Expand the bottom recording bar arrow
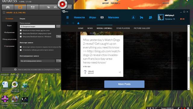The width and height of the screenshot is (193, 109). [x=147, y=108]
